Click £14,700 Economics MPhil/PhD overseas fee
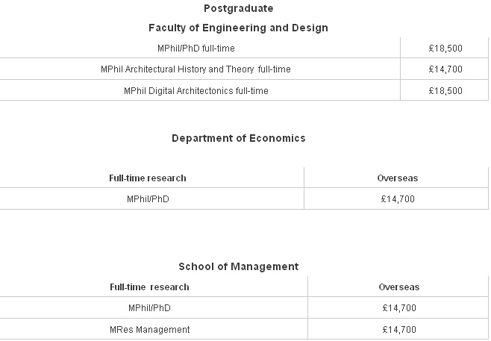The image size is (491, 341). pyautogui.click(x=398, y=199)
